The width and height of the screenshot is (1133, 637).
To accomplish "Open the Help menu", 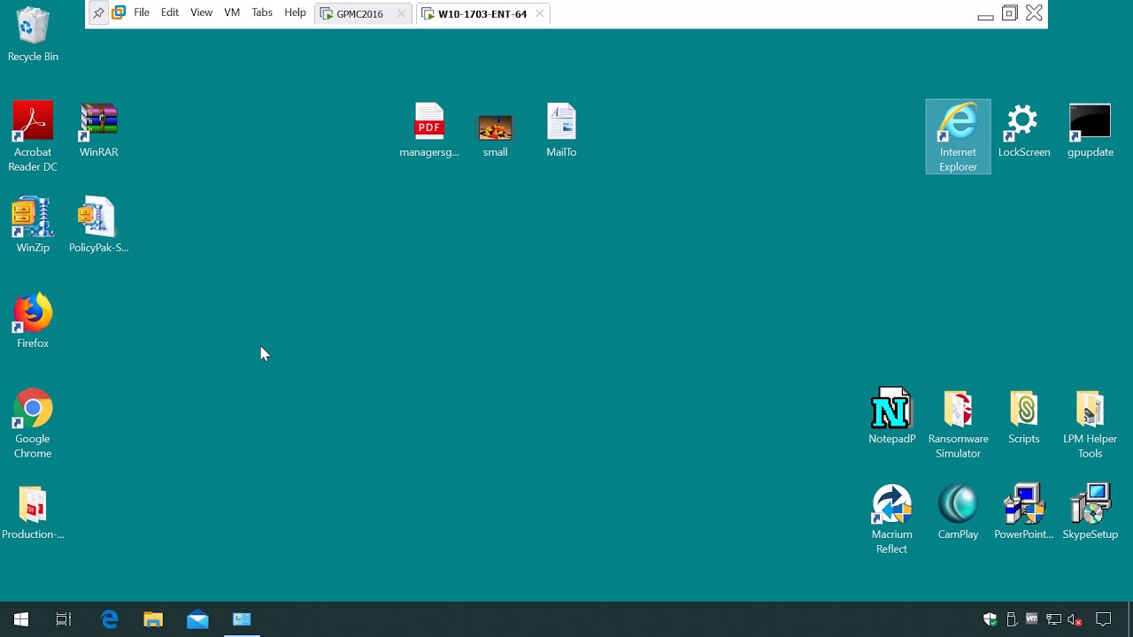I will tap(295, 13).
